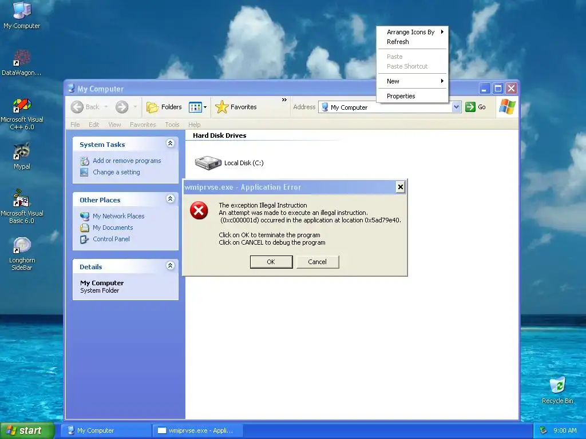This screenshot has width=586, height=439.
Task: Click the My Network Places icon
Action: (85, 216)
